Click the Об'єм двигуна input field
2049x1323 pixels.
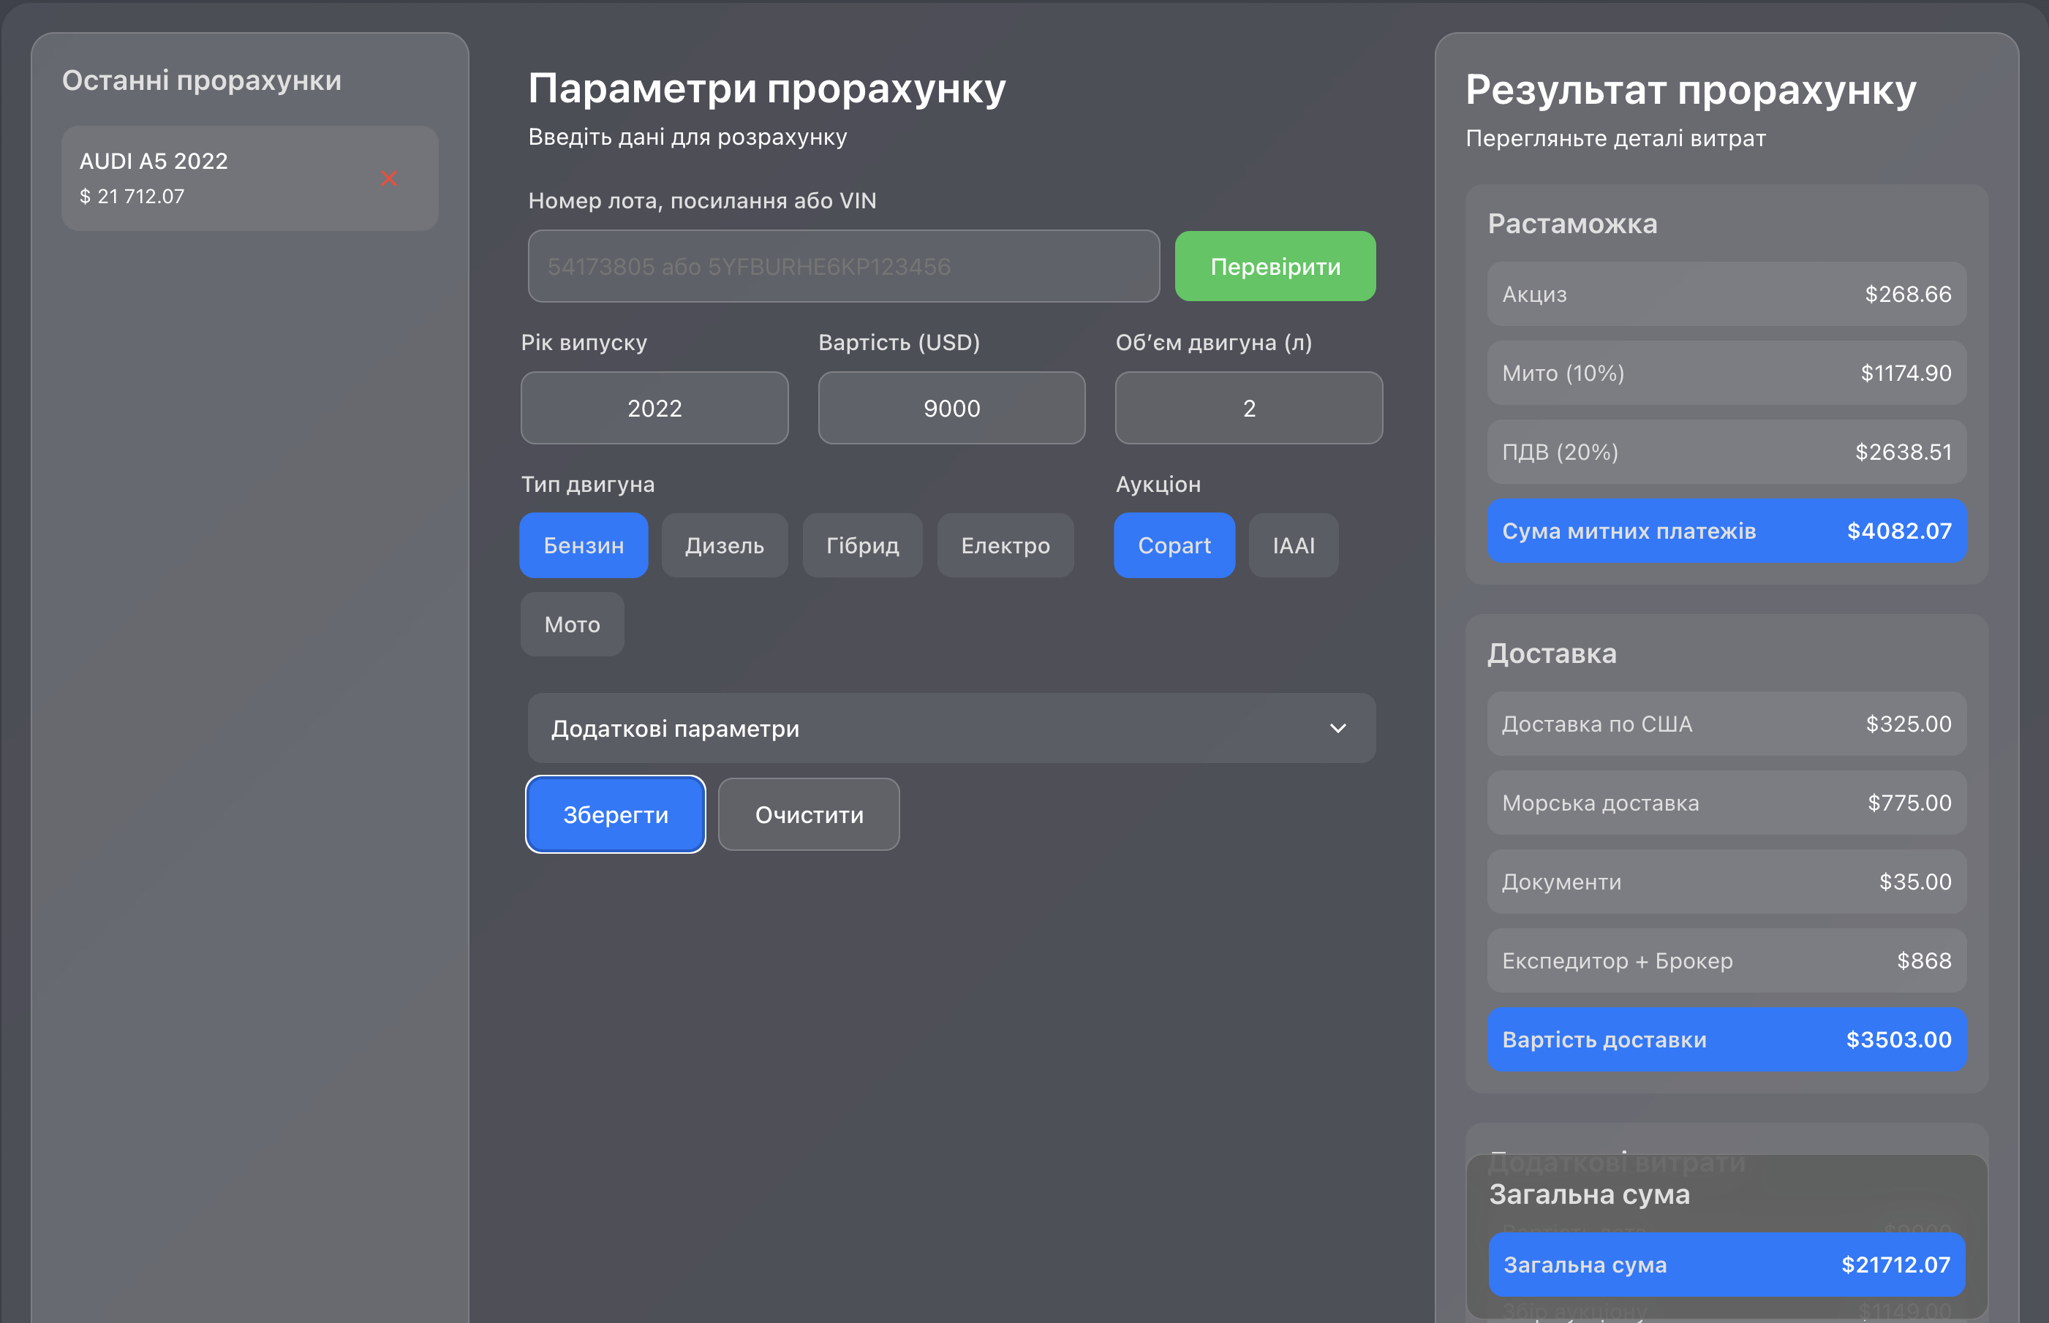point(1248,408)
